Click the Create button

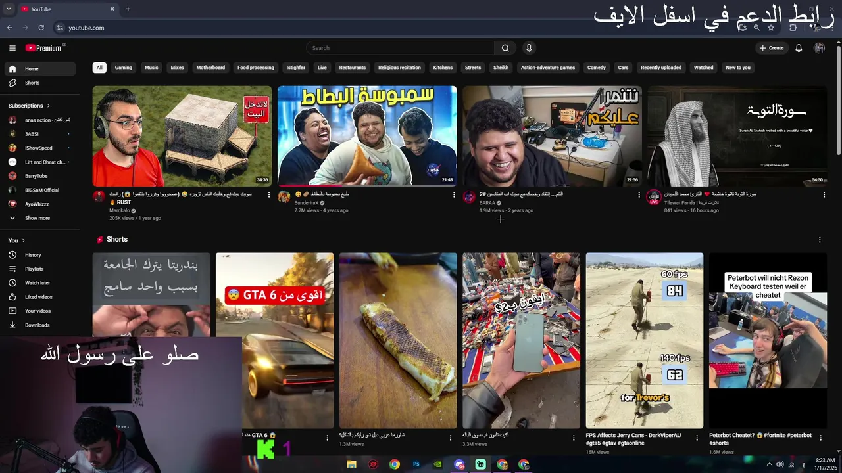coord(771,48)
